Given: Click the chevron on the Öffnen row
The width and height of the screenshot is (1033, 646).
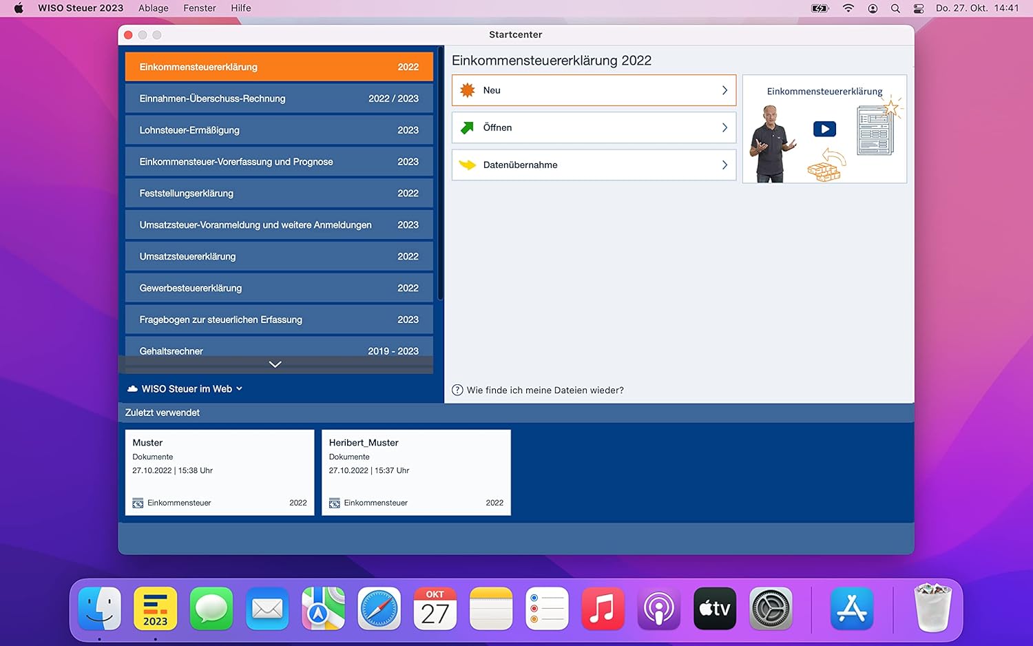Looking at the screenshot, I should tap(724, 127).
